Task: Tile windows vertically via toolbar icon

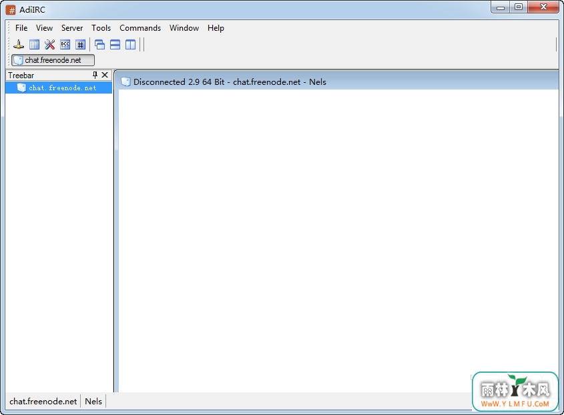Action: 131,45
